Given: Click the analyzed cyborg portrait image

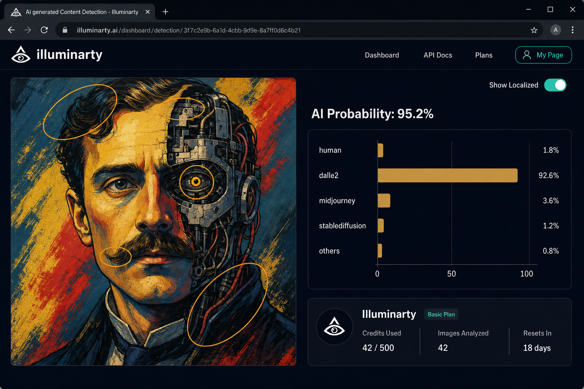Looking at the screenshot, I should [154, 221].
